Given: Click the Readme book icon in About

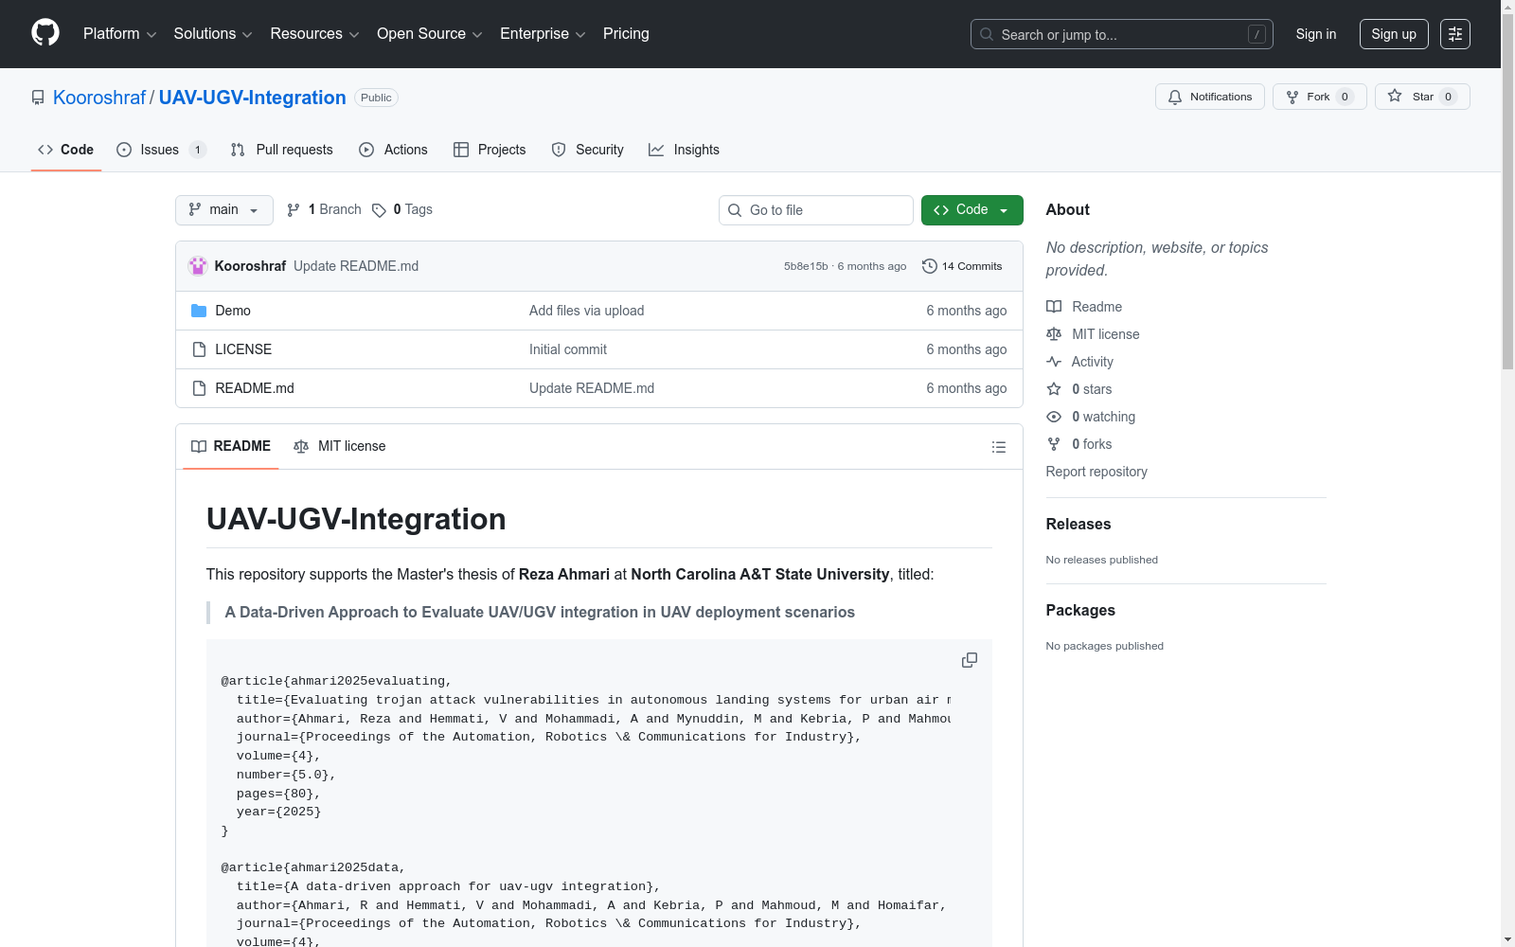Looking at the screenshot, I should pos(1054,307).
